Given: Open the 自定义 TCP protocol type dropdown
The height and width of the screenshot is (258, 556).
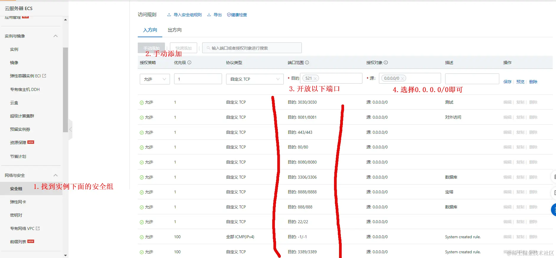Looking at the screenshot, I should click(x=255, y=79).
